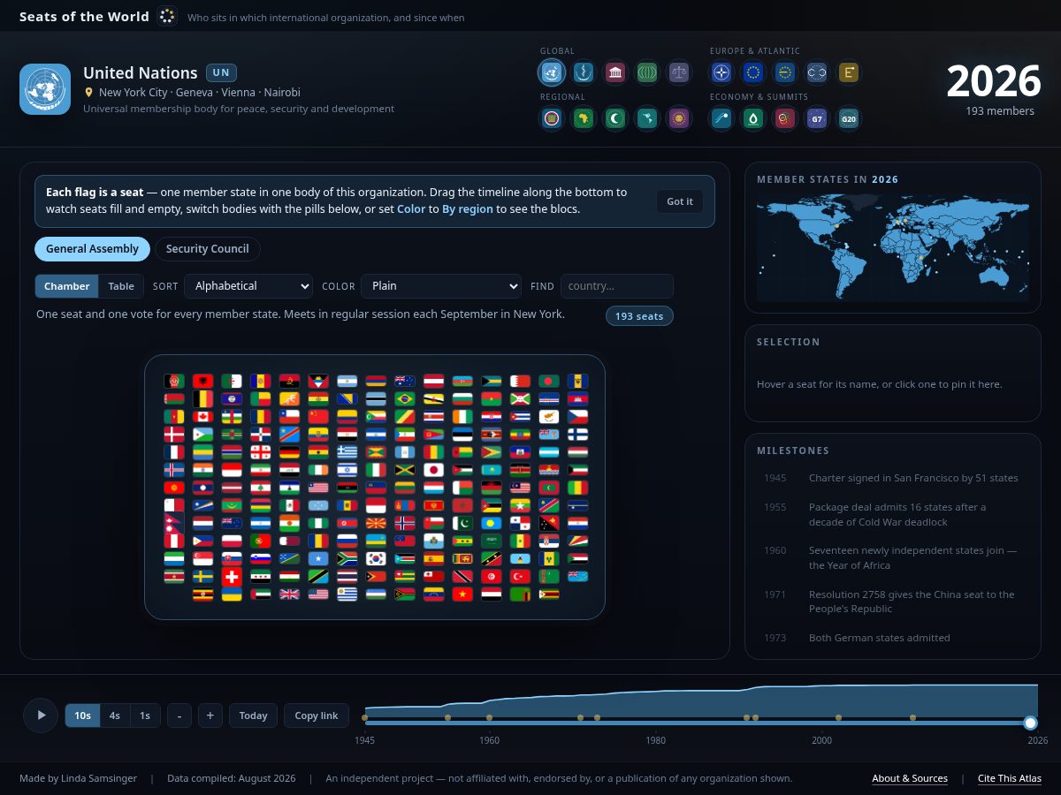Grab the timeline handle at 2026
The width and height of the screenshot is (1061, 795).
(x=1030, y=723)
